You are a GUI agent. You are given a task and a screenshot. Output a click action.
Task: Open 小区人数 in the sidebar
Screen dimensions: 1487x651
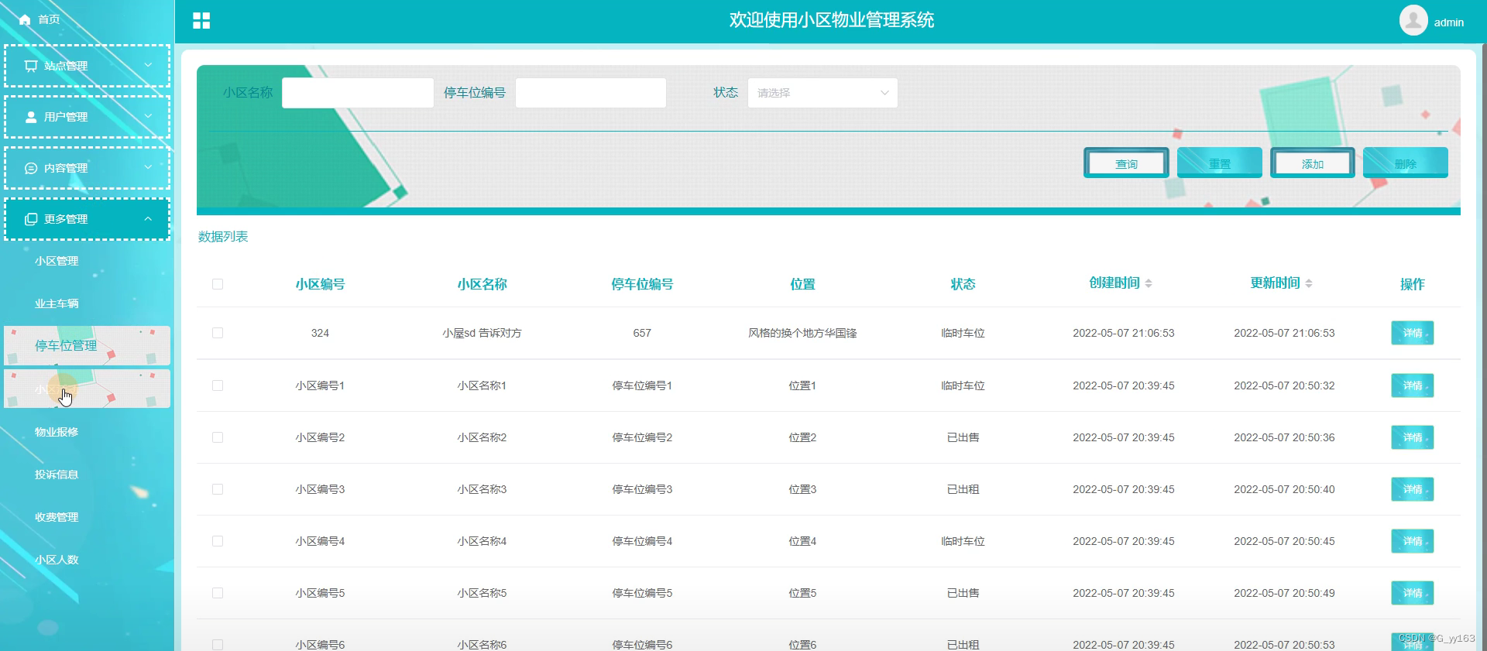[x=57, y=560]
